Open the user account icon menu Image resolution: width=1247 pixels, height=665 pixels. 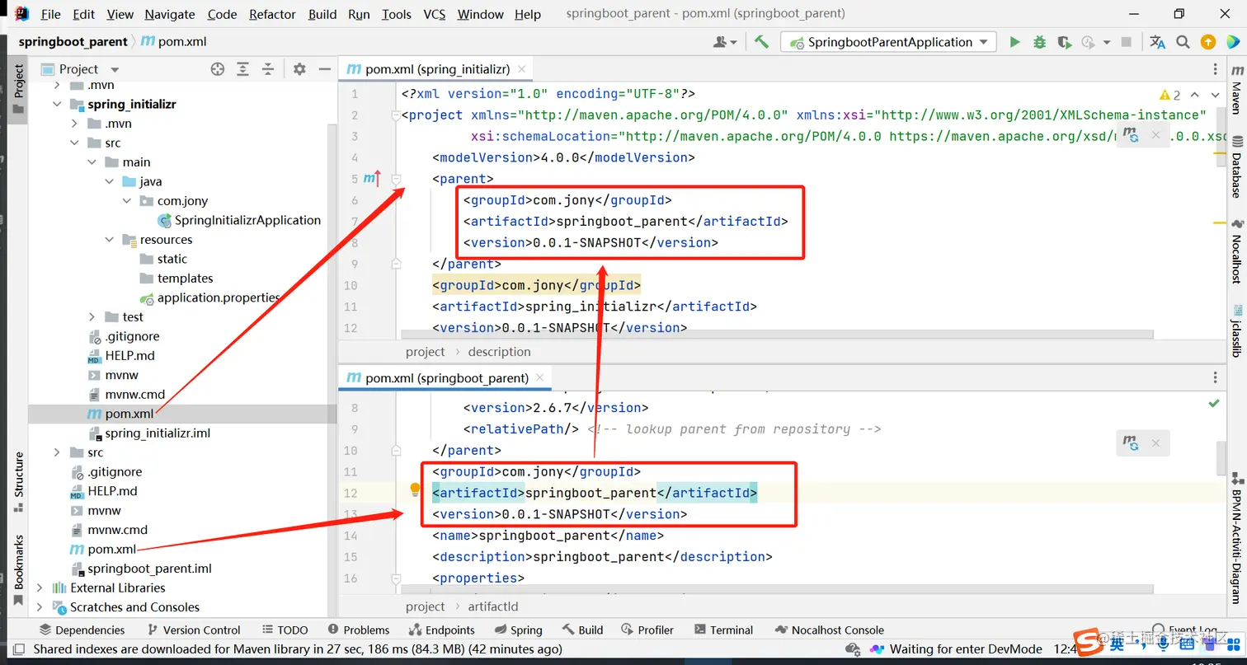(x=726, y=42)
